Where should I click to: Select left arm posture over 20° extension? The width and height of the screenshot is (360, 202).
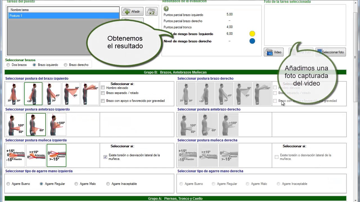tap(33, 94)
